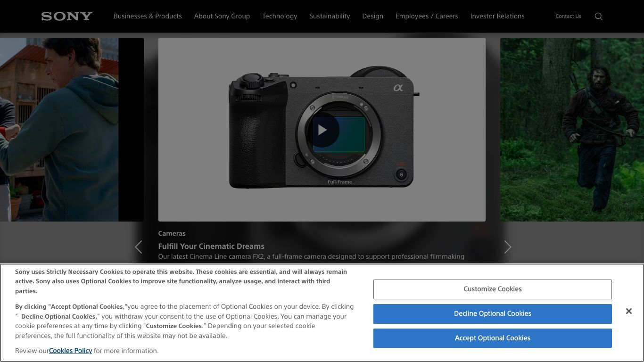Play the FX2 camera video
The width and height of the screenshot is (644, 362).
coord(322,130)
